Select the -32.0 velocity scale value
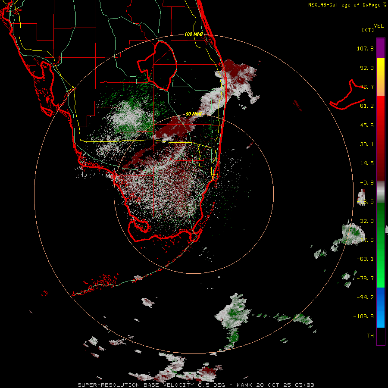 (x=365, y=221)
